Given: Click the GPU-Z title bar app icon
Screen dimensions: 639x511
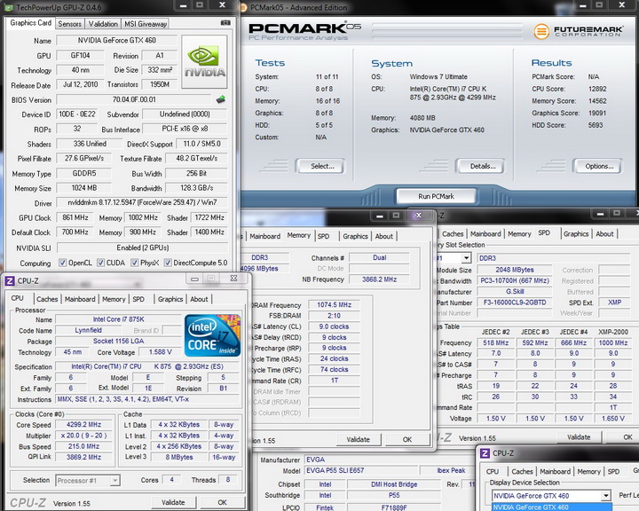Looking at the screenshot, I should pos(9,7).
